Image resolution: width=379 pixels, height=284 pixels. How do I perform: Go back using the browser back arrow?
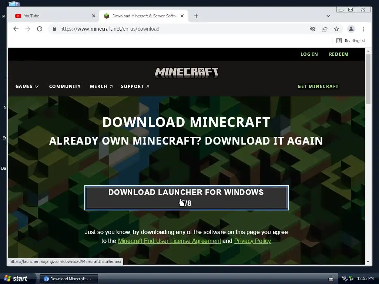[x=16, y=29]
